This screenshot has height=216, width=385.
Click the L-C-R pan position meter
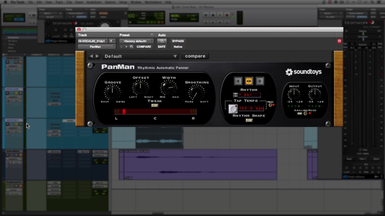(155, 112)
